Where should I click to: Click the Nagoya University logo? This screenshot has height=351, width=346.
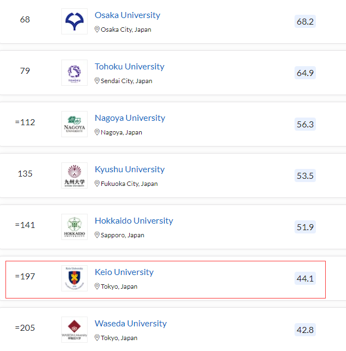pos(74,124)
